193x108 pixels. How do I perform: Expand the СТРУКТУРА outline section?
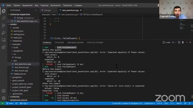click(x=15, y=97)
